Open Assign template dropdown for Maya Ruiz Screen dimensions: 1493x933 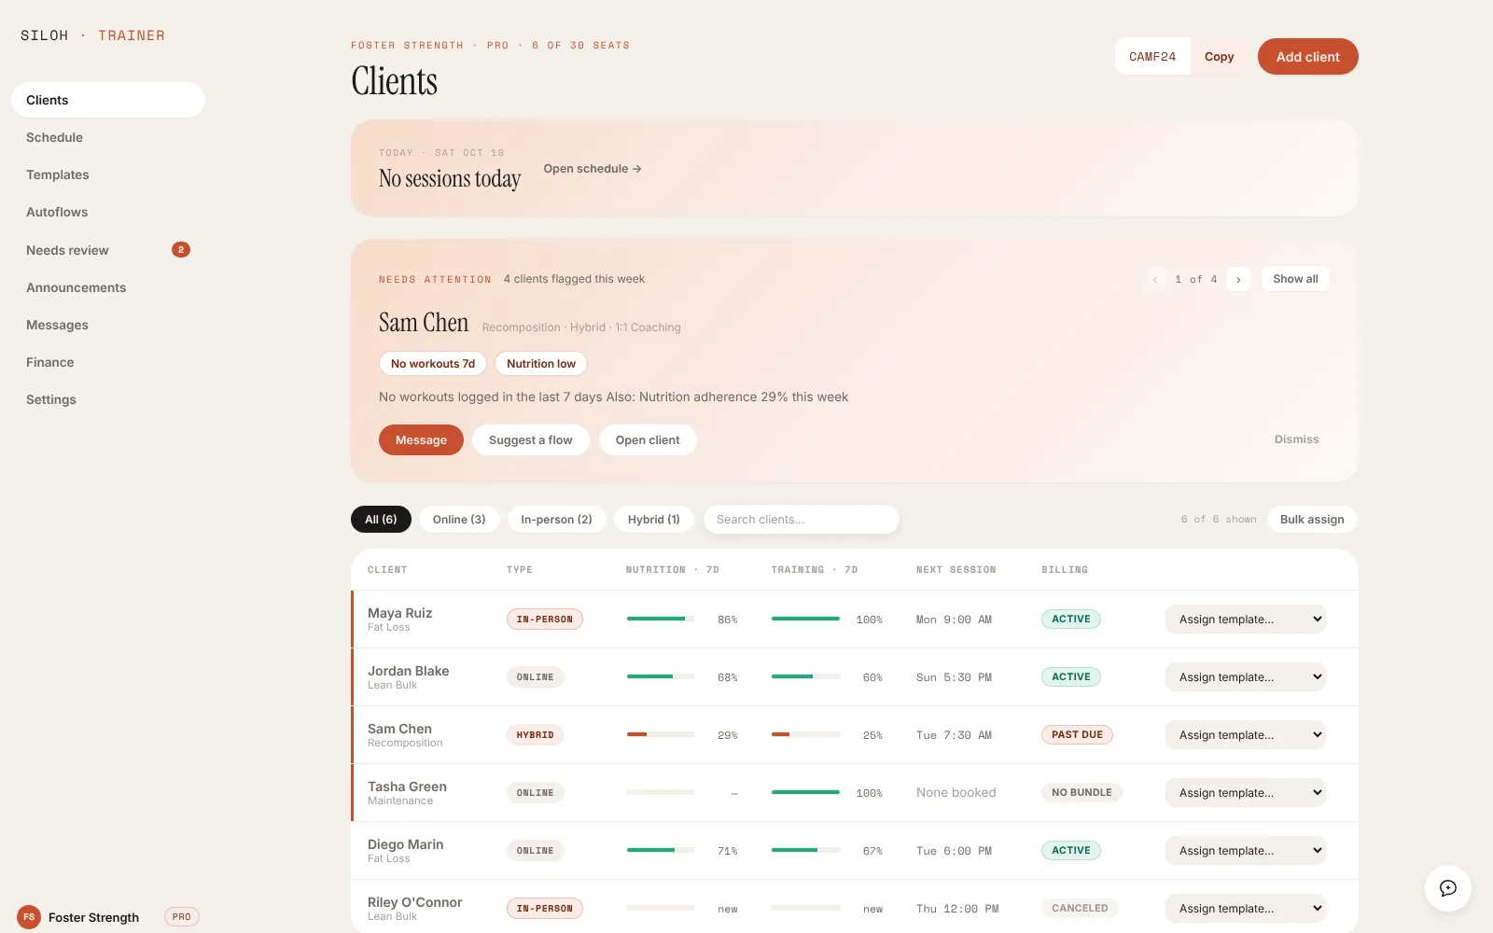coord(1245,620)
